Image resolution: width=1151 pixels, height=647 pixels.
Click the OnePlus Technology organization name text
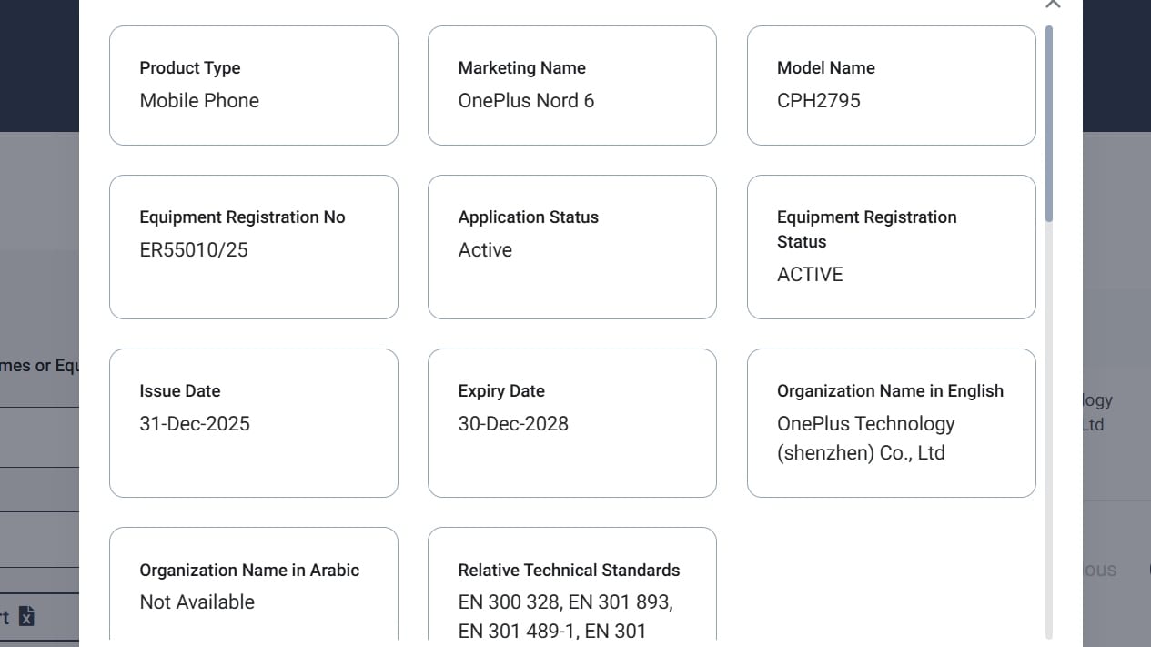click(865, 438)
